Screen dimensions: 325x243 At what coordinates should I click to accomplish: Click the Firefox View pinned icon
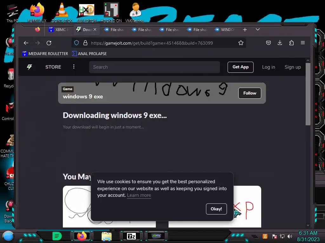pos(37,29)
